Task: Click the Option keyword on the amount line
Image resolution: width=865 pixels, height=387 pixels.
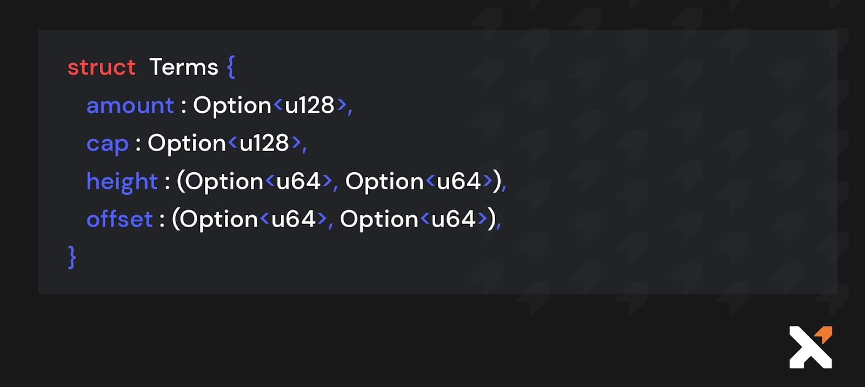Action: (x=232, y=106)
